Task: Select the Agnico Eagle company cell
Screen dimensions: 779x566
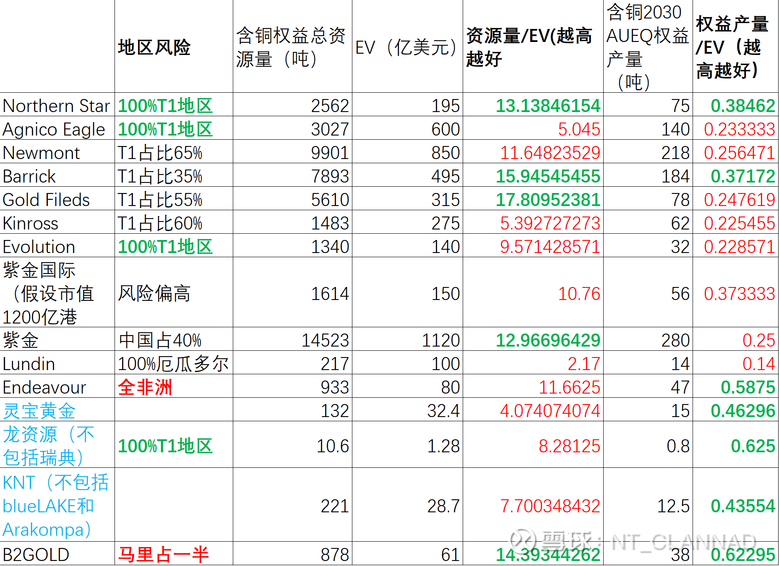Action: coord(57,128)
